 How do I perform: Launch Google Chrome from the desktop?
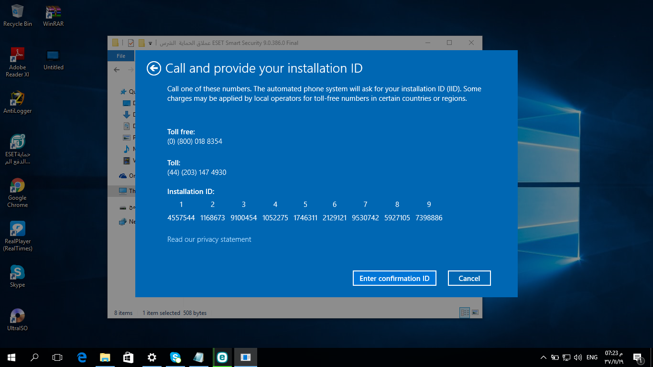[18, 193]
